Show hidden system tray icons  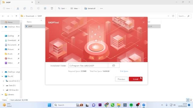[x=162, y=105]
